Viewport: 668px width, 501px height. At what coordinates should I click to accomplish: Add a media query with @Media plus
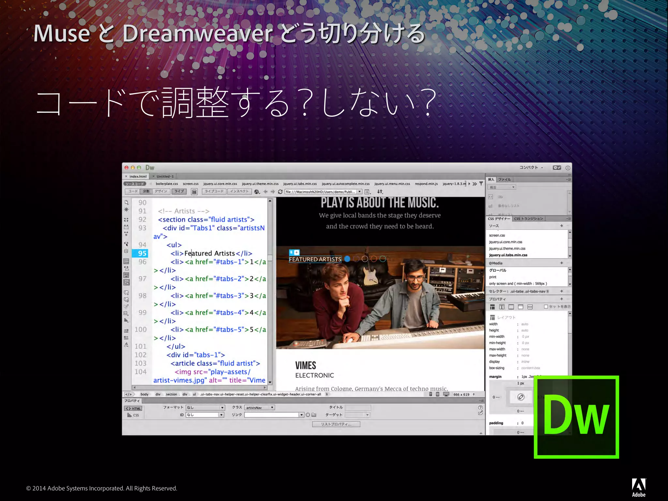click(x=562, y=263)
